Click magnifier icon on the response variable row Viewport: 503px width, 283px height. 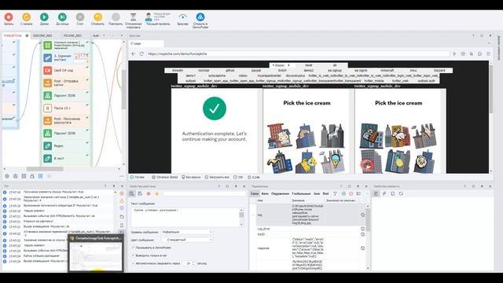coord(362,248)
